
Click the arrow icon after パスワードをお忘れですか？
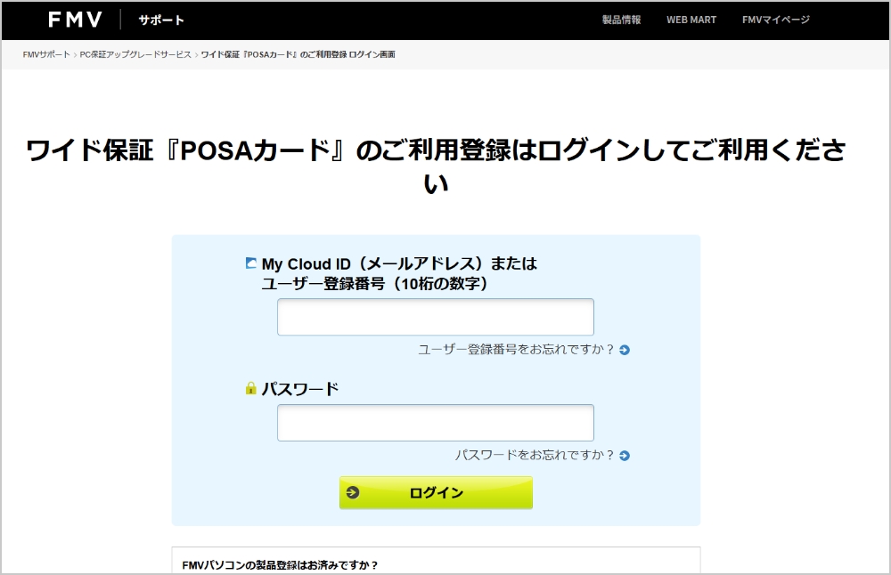click(625, 456)
